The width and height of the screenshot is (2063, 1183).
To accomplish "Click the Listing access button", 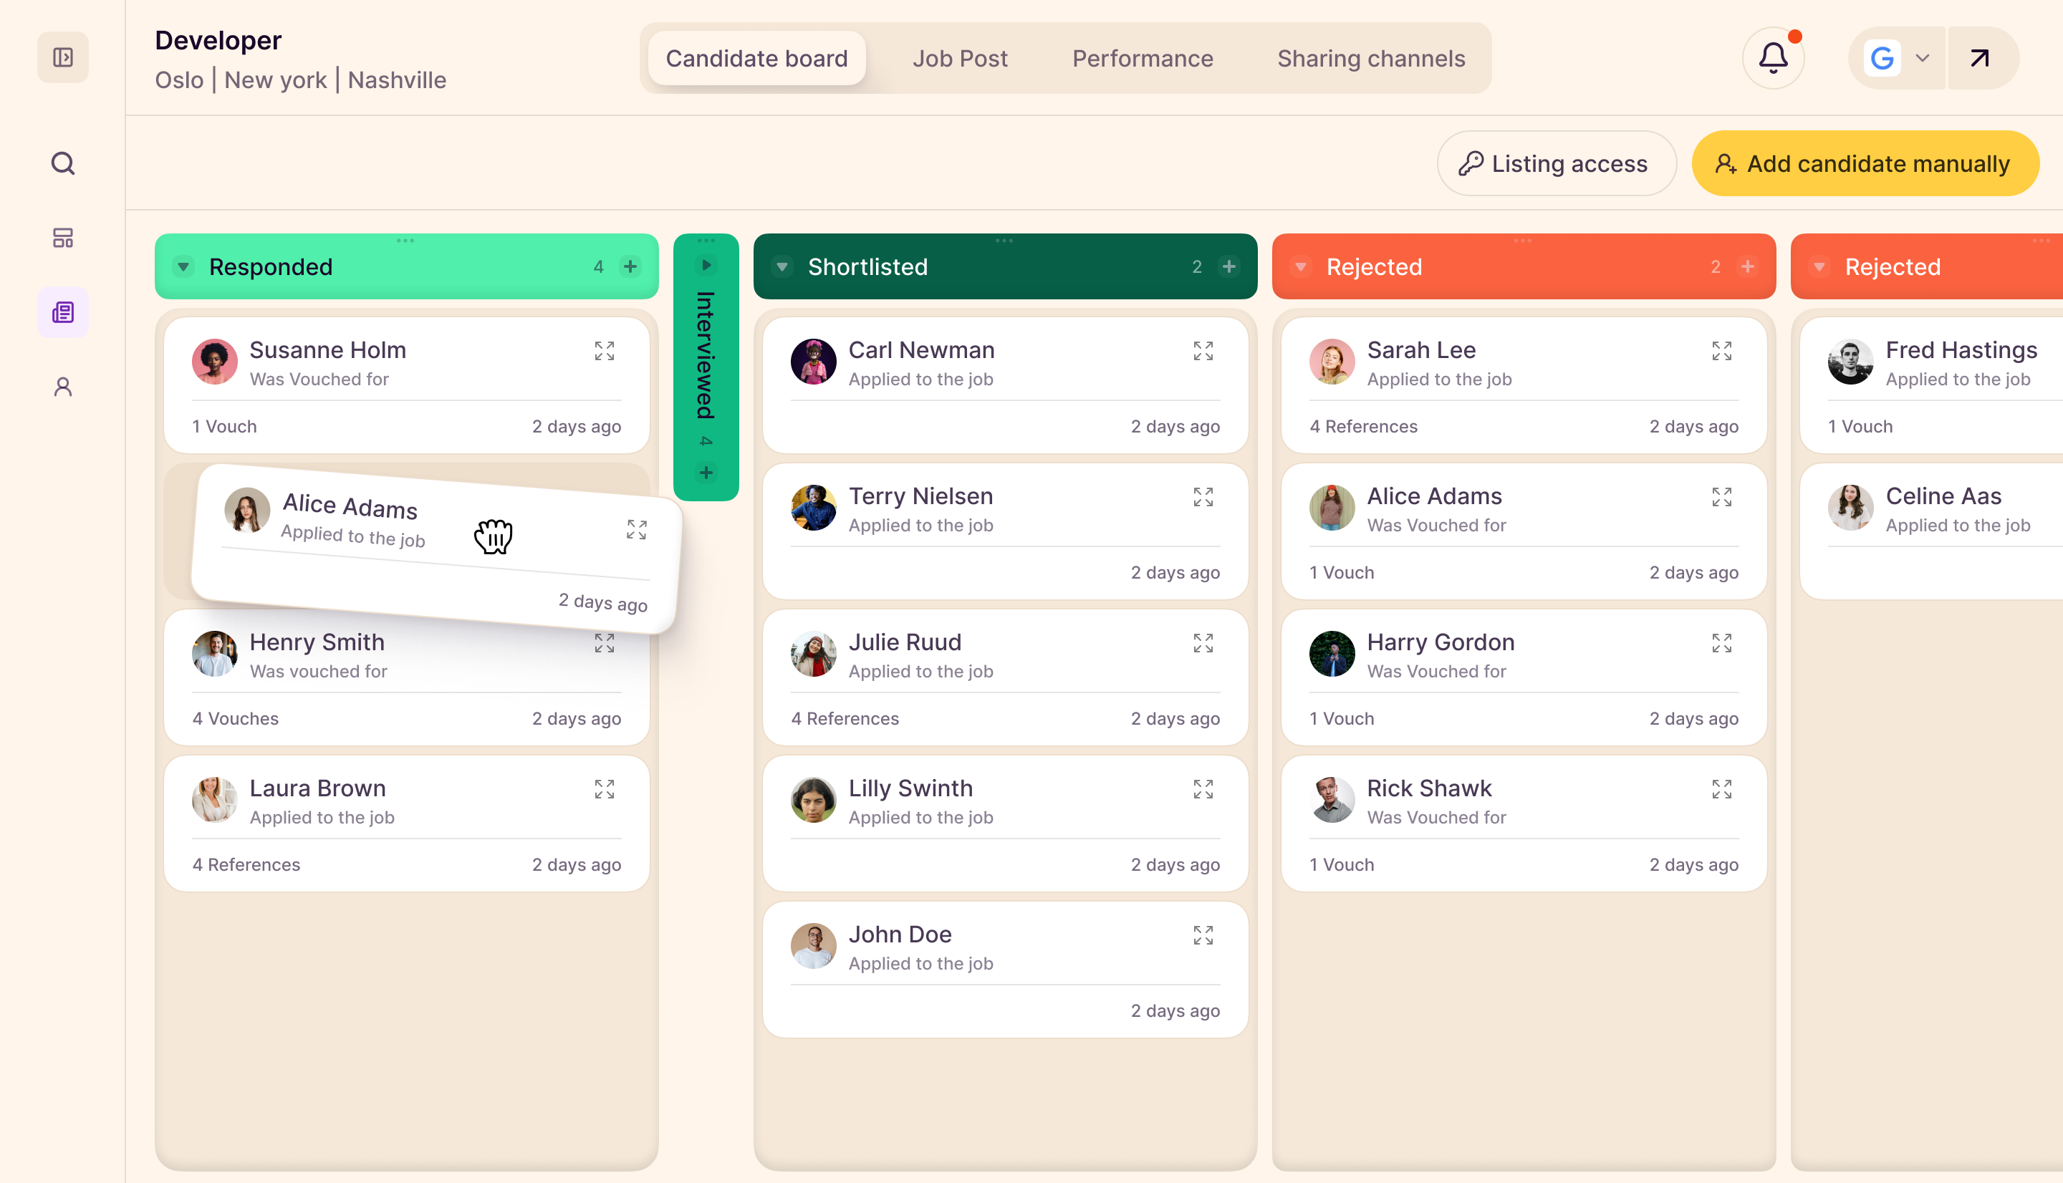I will 1556,163.
